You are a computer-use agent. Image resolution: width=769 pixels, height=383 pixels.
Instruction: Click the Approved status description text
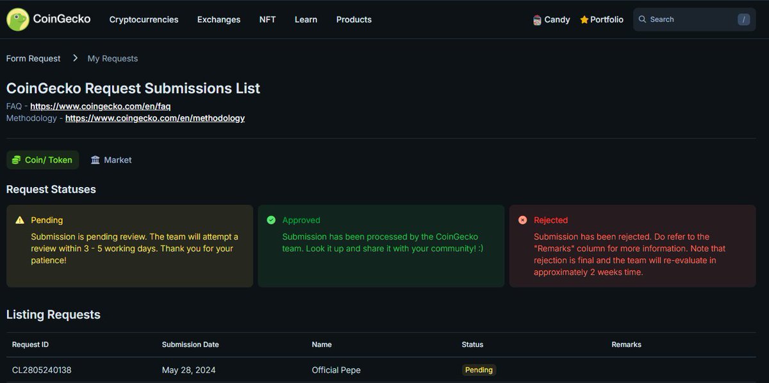(383, 243)
